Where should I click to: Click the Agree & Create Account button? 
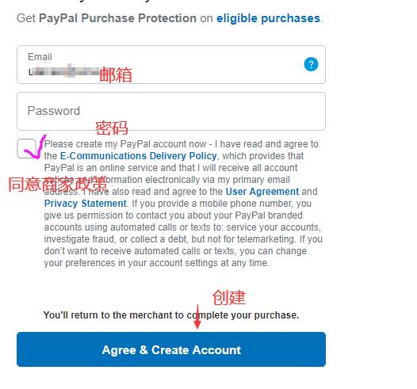(x=171, y=349)
